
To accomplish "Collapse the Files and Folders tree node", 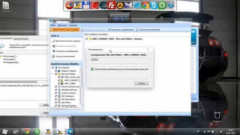I will tap(52, 74).
